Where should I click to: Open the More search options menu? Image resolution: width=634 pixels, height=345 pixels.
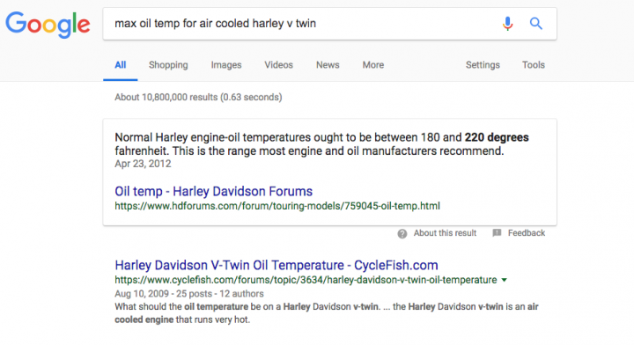373,64
